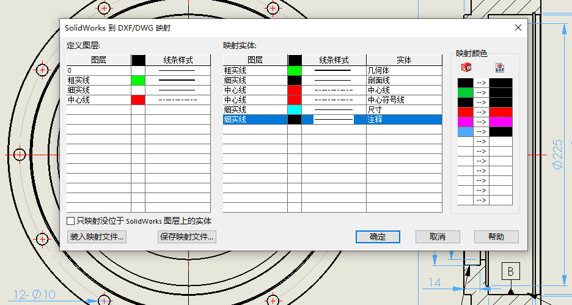Select the 14 dimension in the drawing

(x=435, y=283)
